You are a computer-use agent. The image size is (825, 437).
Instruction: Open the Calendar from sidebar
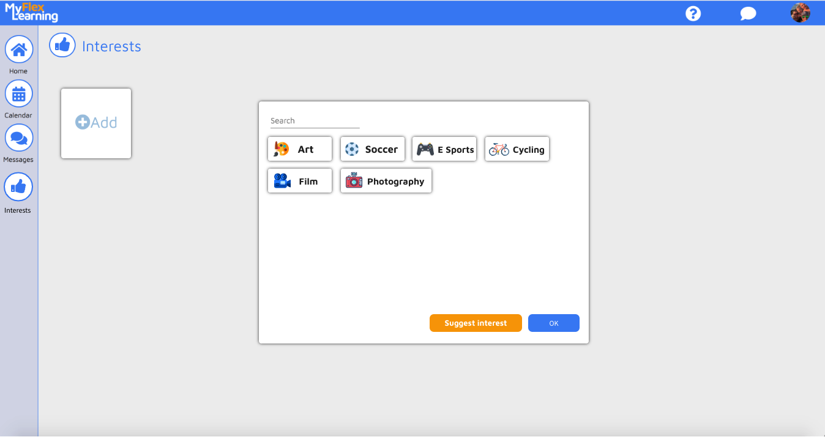pos(18,94)
